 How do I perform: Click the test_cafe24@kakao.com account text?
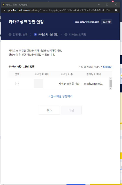[87, 22]
